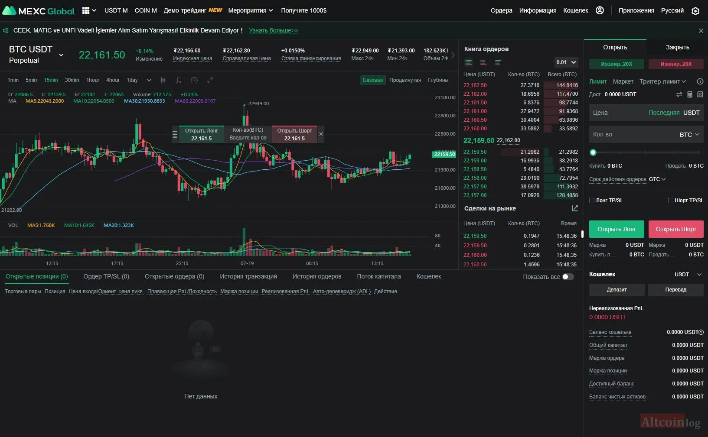Image resolution: width=708 pixels, height=437 pixels.
Task: Click the wallet balance help icon
Action: click(701, 332)
